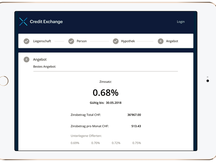This screenshot has height=162, width=216.
Task: Choose the 0.72% inferior offer
Action: coord(116,143)
